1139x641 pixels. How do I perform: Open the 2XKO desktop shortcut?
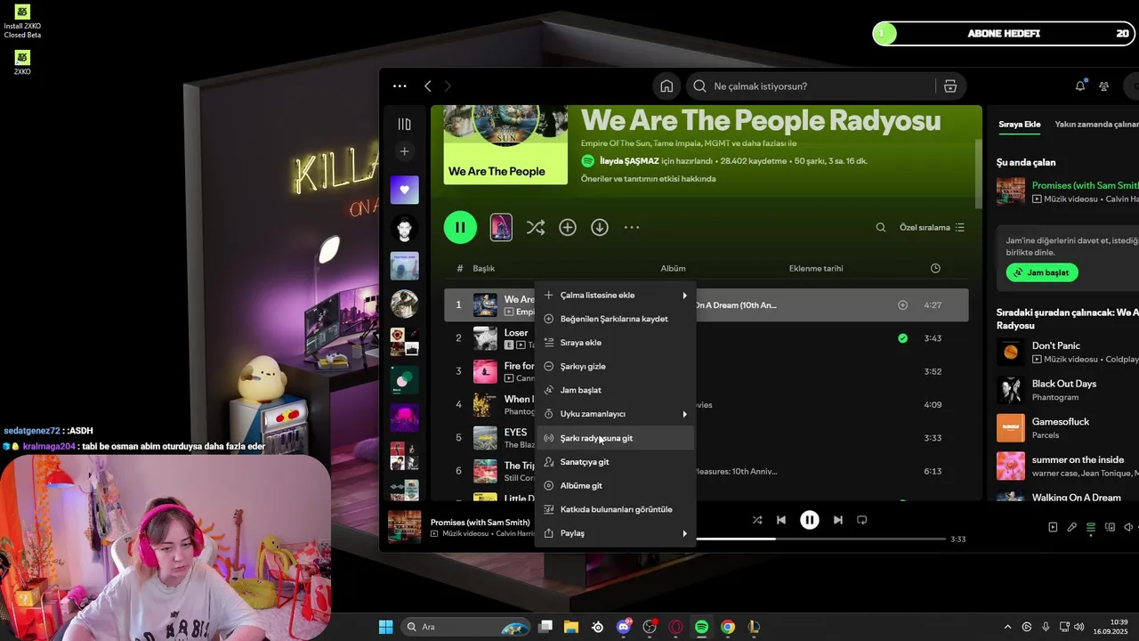pyautogui.click(x=22, y=61)
